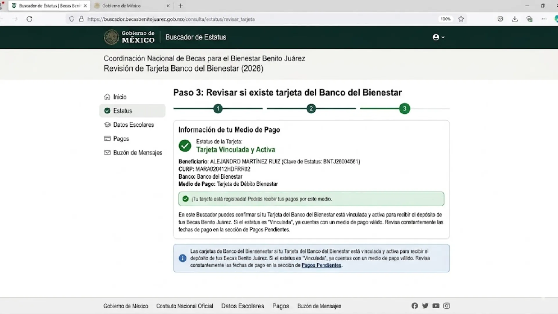Click Contsuto Nacional Oficial footer link

tap(185, 306)
